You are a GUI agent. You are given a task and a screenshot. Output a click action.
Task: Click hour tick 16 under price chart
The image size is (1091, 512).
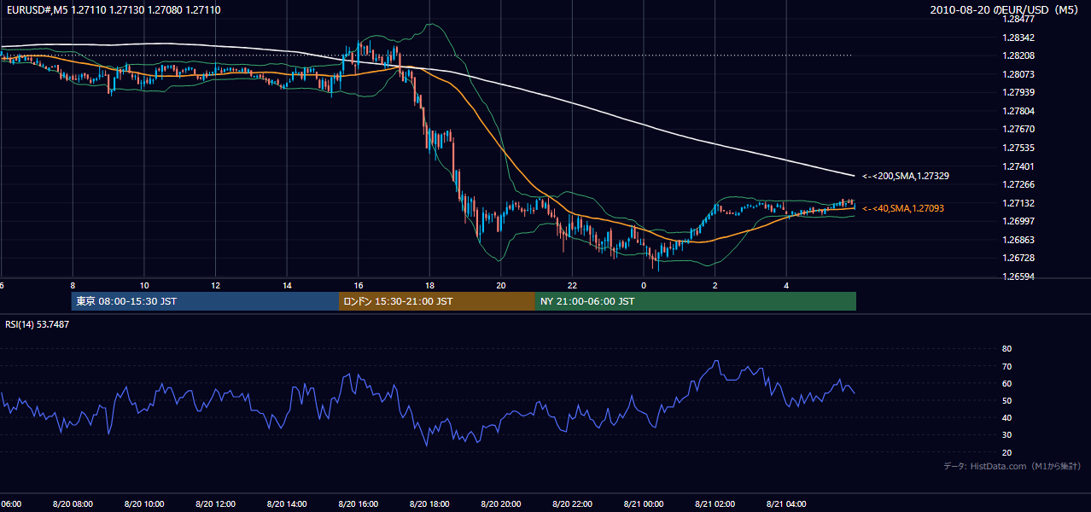click(x=359, y=286)
